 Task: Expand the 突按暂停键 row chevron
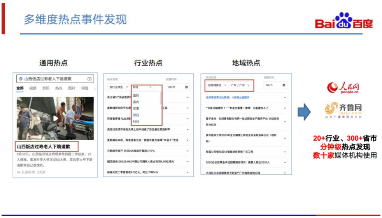(187, 119)
